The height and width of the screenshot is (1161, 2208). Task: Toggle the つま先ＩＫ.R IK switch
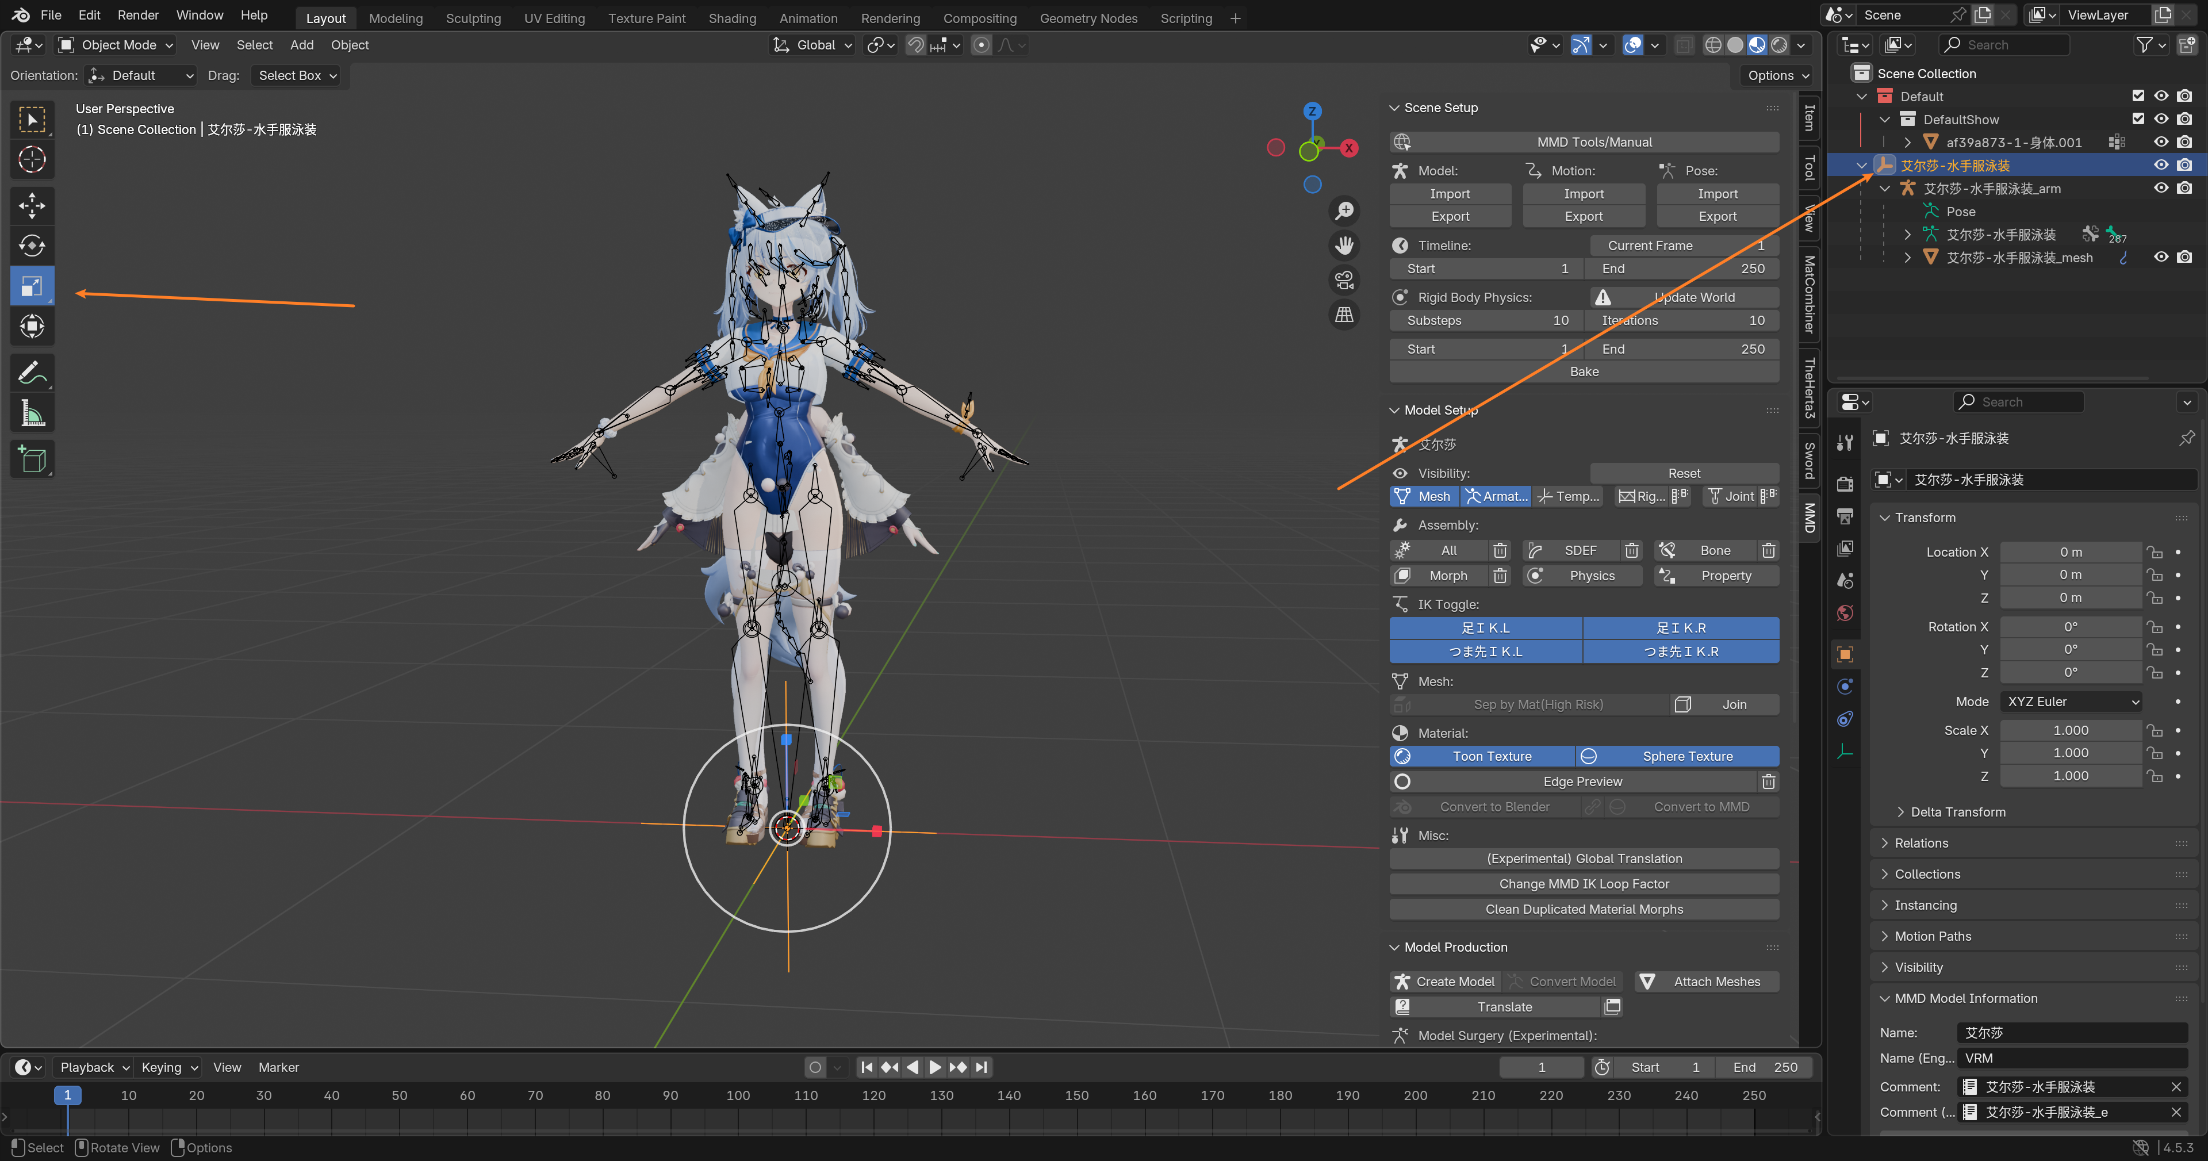coord(1681,652)
